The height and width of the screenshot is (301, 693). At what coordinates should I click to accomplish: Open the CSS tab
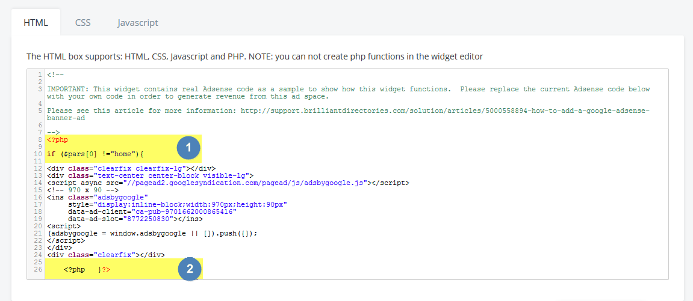tap(82, 22)
